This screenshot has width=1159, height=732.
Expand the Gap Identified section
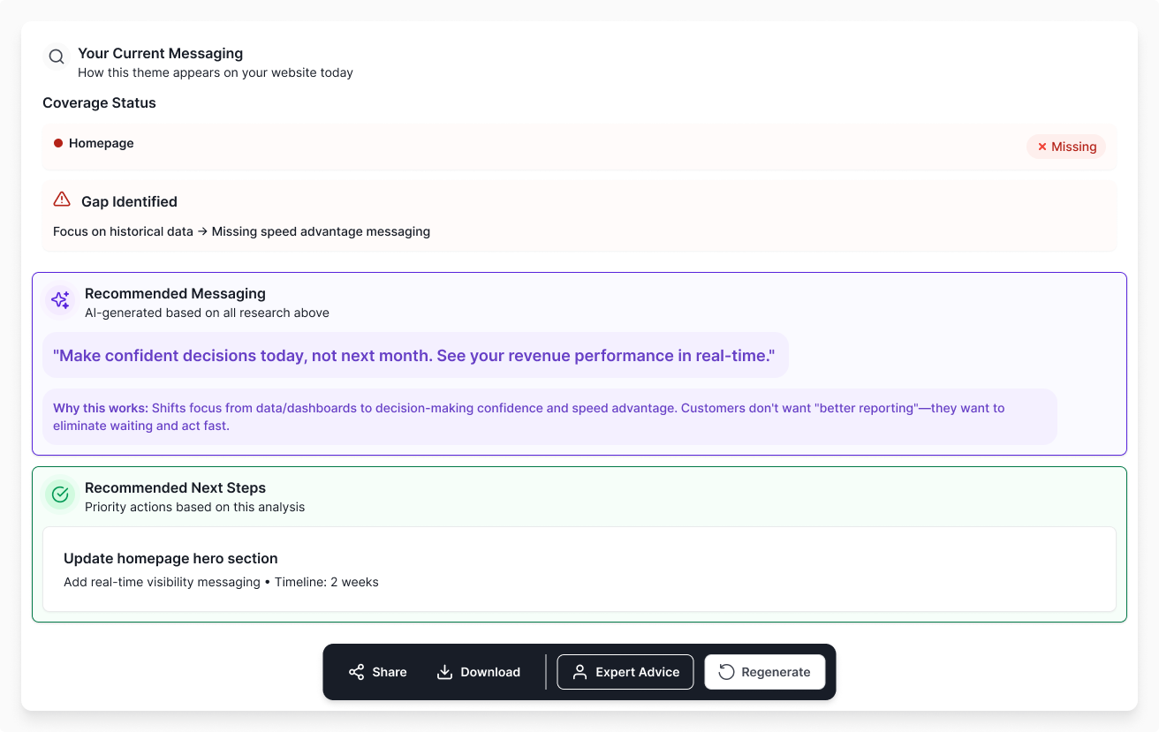point(129,201)
